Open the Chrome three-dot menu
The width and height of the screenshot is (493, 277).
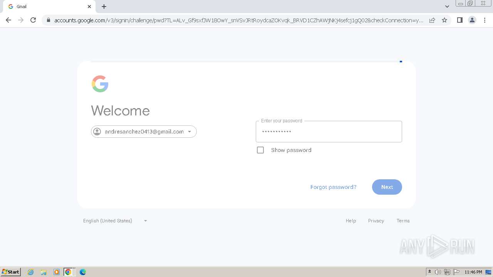[x=485, y=20]
